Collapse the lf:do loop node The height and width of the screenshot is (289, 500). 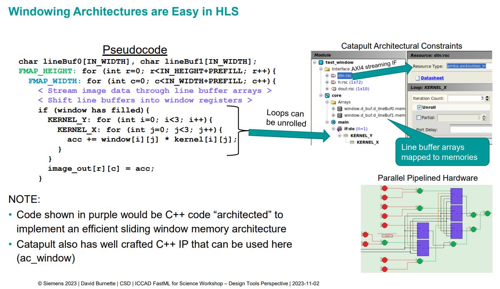pos(333,129)
